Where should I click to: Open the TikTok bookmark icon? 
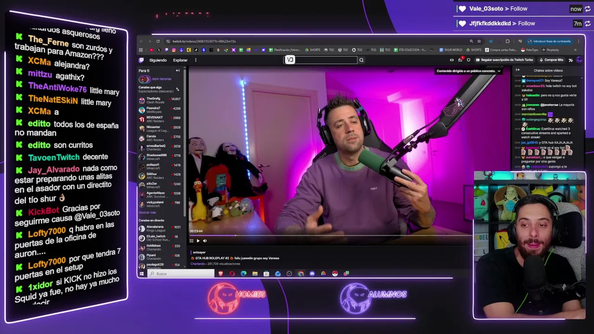[x=196, y=50]
